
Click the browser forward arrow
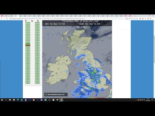click(x=4, y=19)
